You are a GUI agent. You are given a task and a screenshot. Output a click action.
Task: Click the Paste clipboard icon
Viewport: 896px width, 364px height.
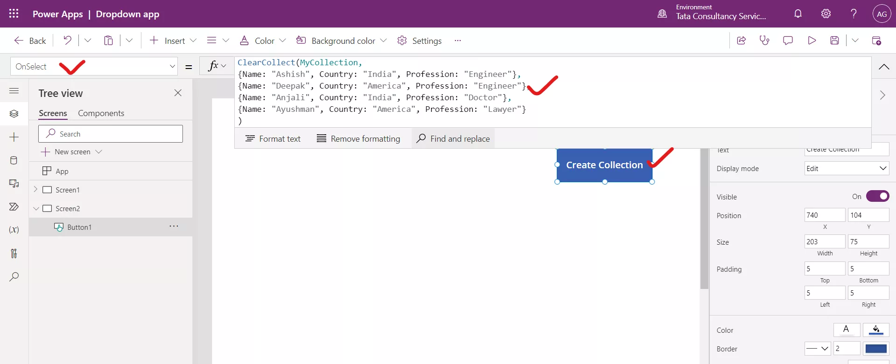[108, 41]
